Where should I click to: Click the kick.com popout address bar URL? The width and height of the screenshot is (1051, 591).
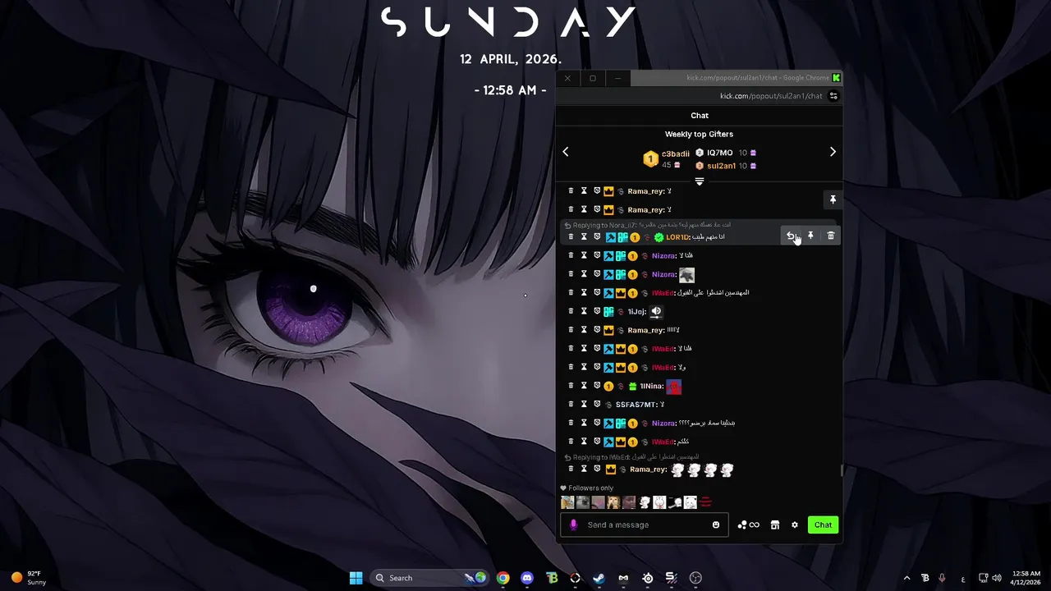coord(771,96)
